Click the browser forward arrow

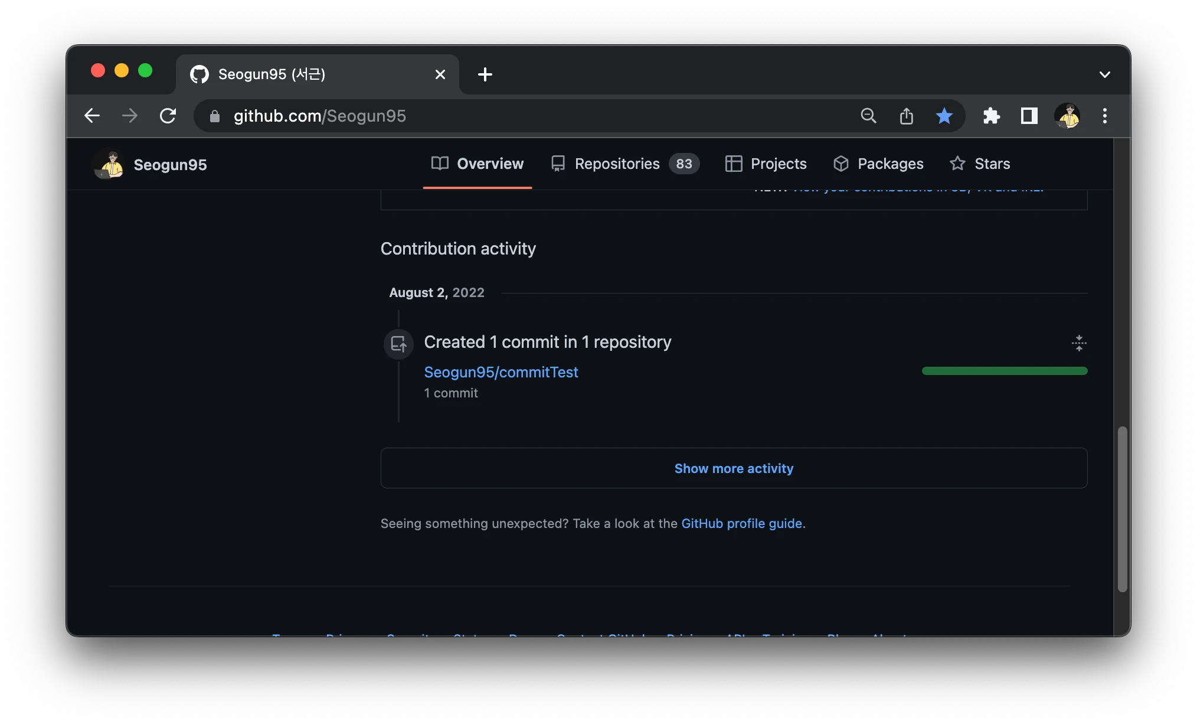click(130, 116)
